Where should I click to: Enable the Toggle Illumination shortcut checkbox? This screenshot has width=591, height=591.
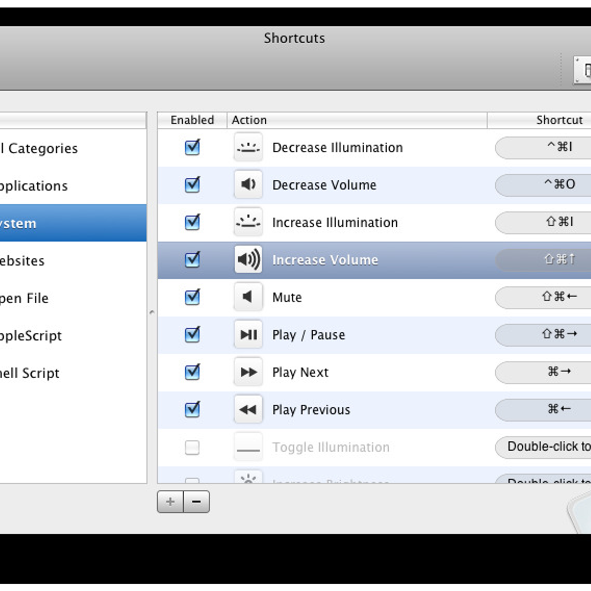point(192,447)
